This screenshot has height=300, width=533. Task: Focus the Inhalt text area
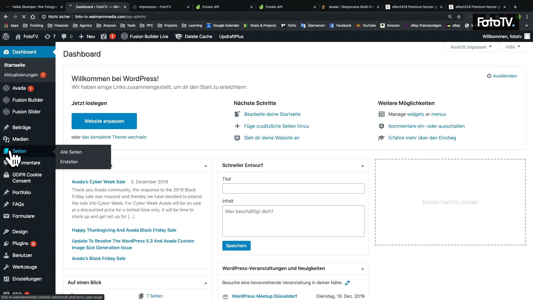(x=293, y=221)
